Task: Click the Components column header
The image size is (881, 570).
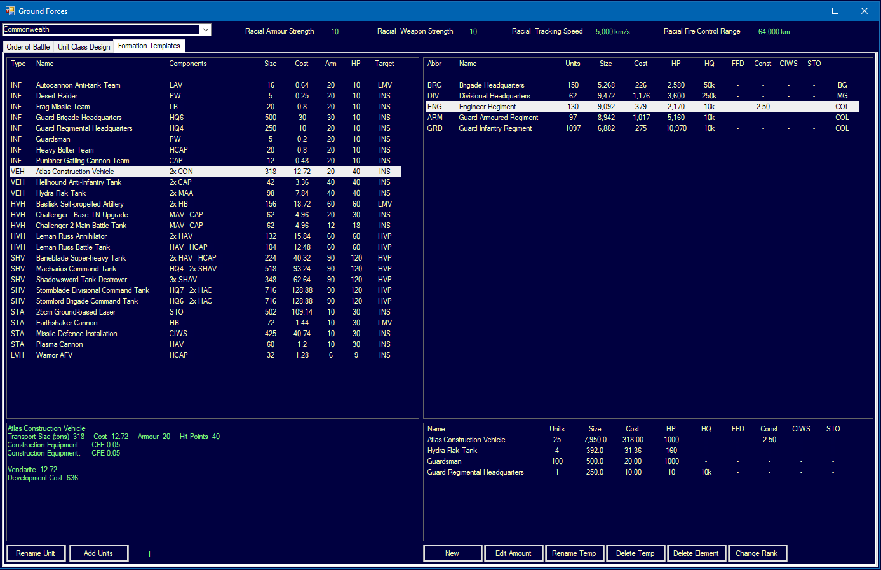Action: click(188, 64)
